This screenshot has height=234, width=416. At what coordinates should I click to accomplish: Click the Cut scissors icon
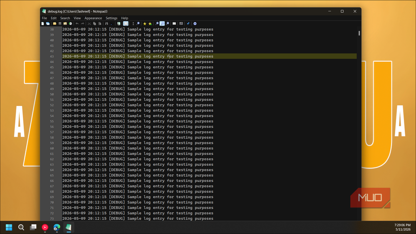pos(89,24)
